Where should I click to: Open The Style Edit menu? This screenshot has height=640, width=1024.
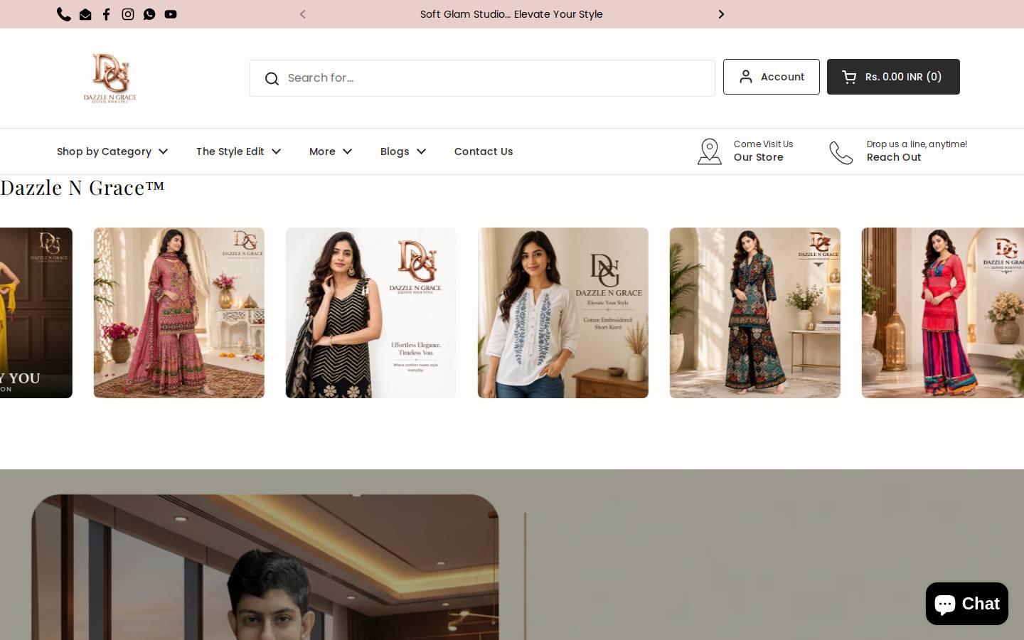click(x=230, y=151)
